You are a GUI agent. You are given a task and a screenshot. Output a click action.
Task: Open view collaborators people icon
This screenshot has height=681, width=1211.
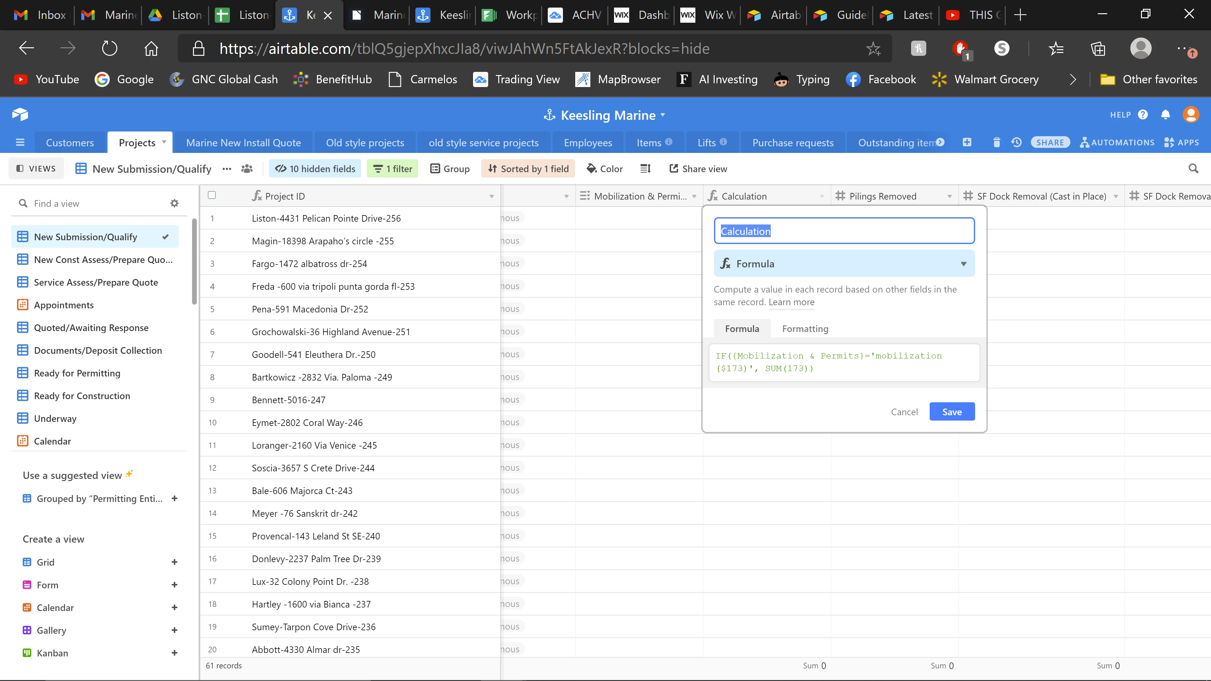click(x=247, y=169)
